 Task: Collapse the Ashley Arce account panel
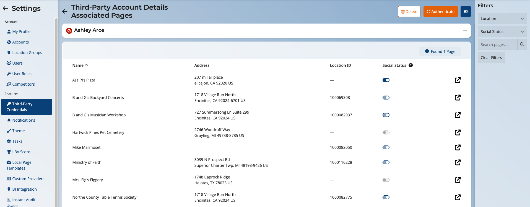tap(465, 31)
